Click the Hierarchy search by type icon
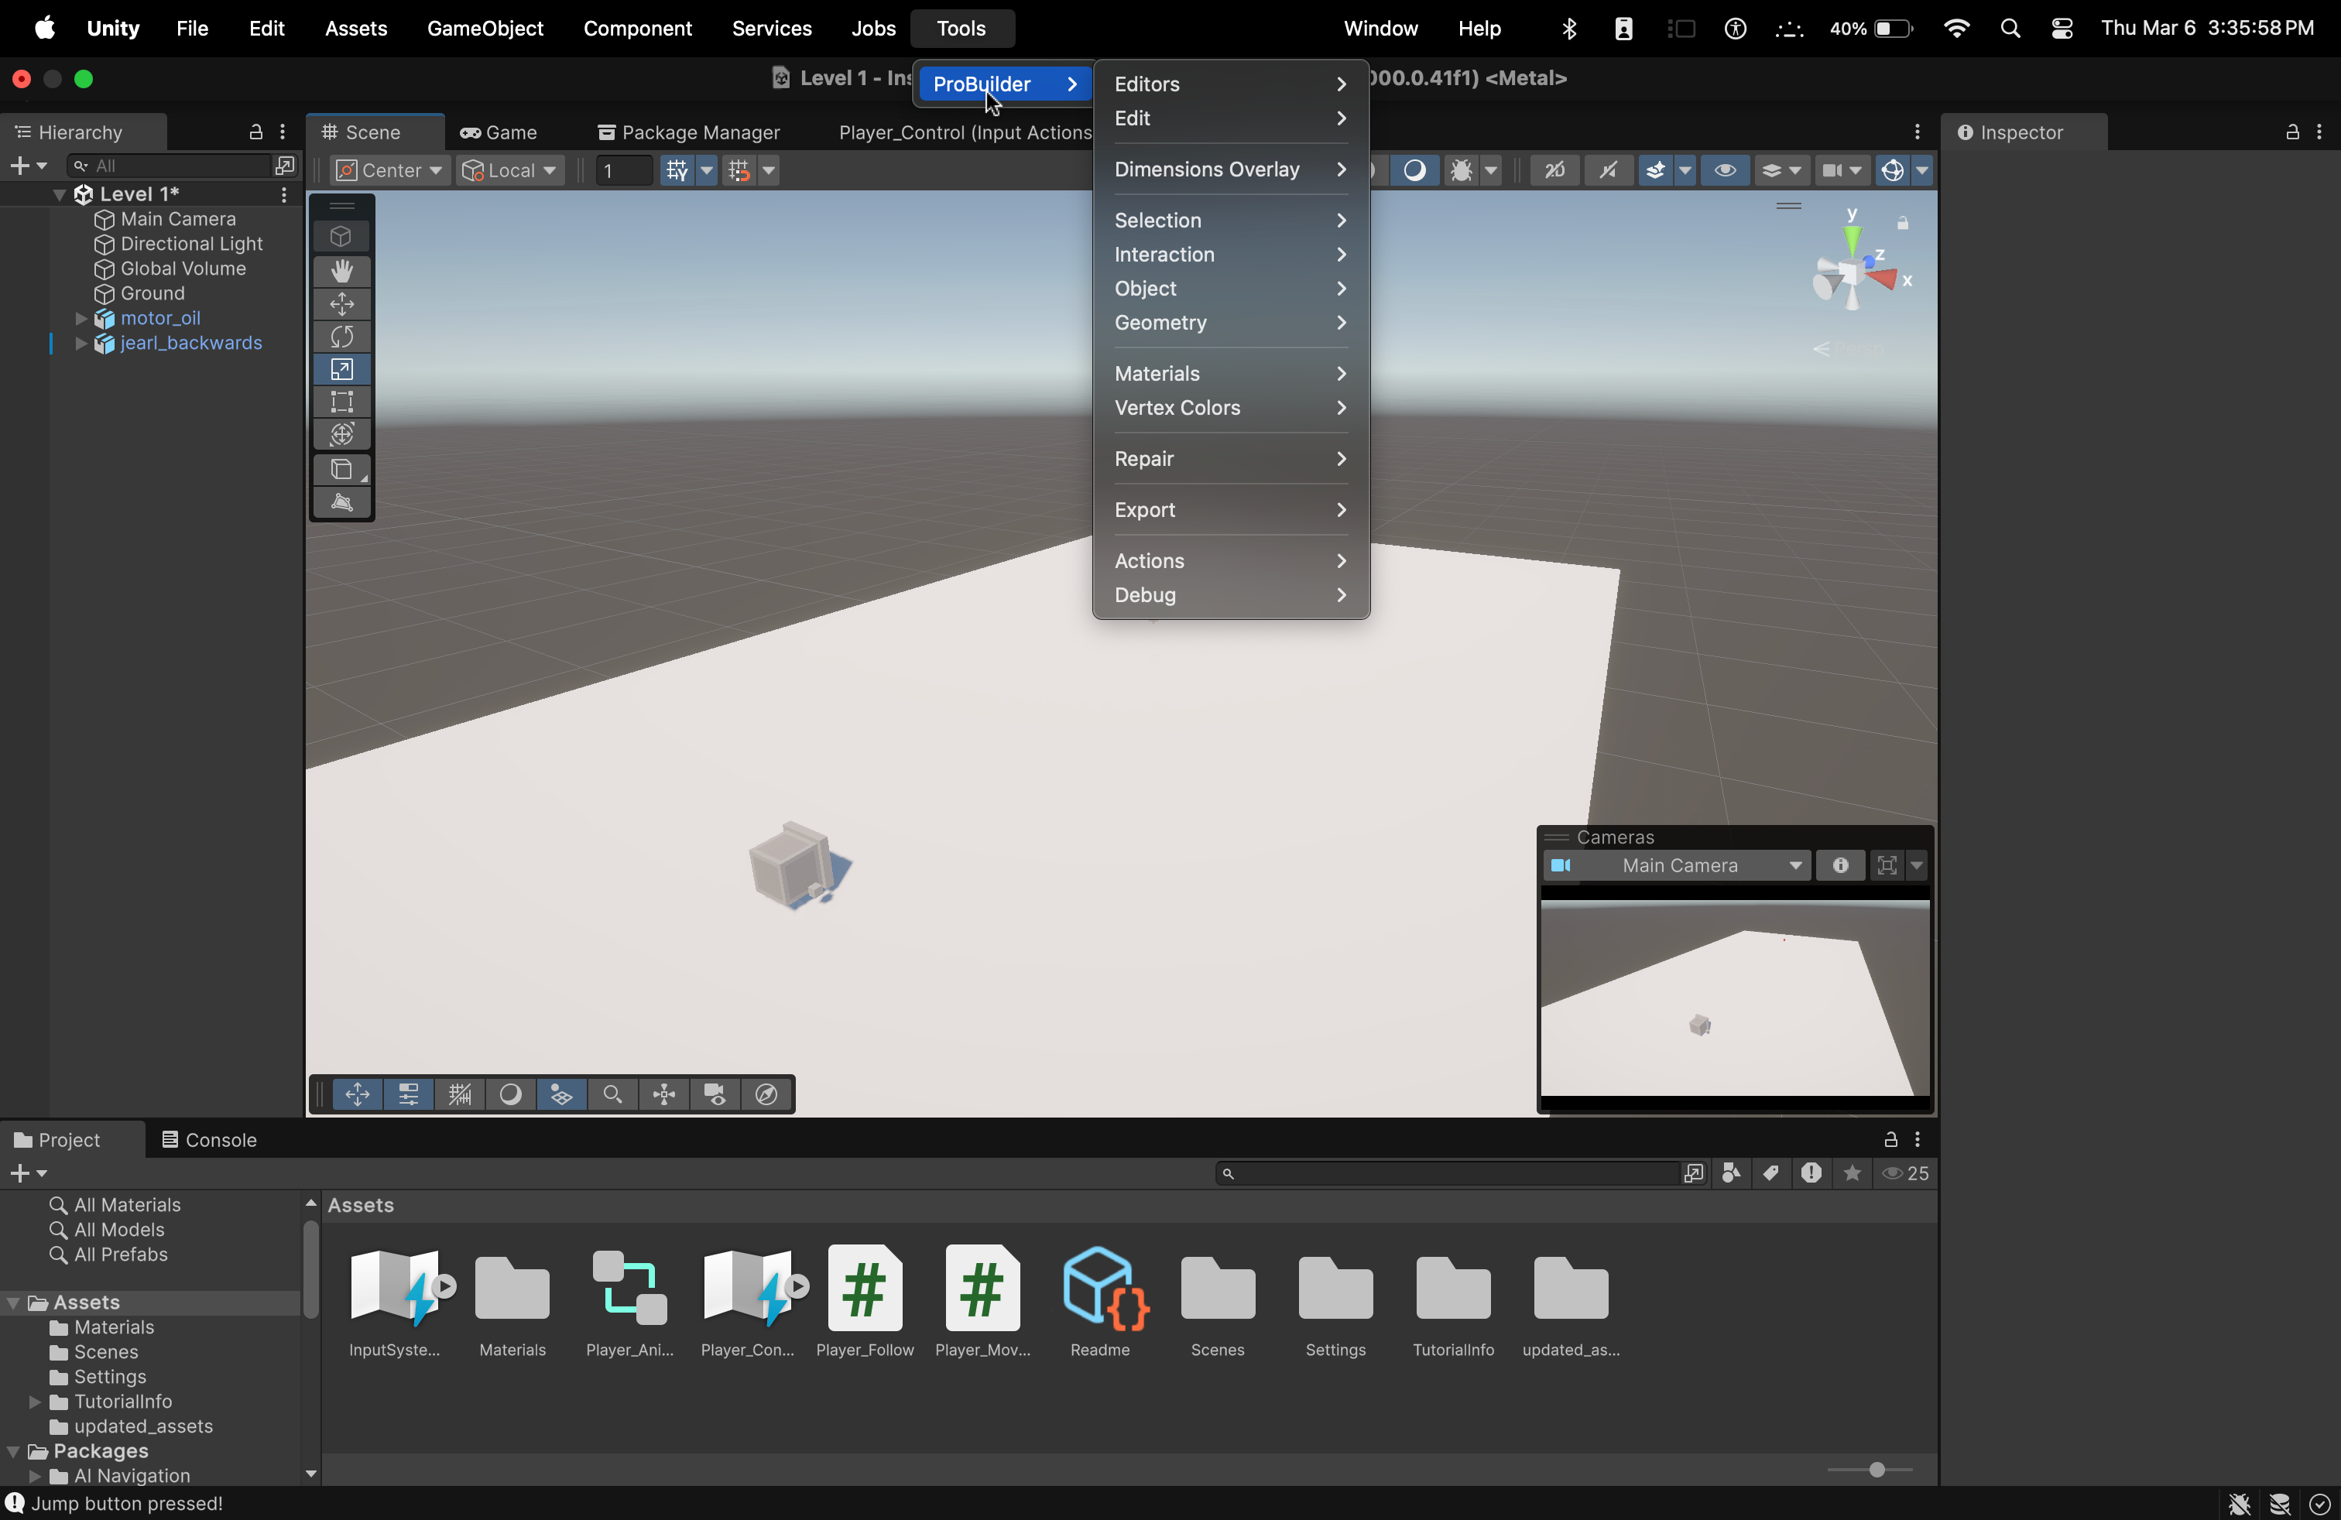This screenshot has width=2341, height=1520. 285,165
